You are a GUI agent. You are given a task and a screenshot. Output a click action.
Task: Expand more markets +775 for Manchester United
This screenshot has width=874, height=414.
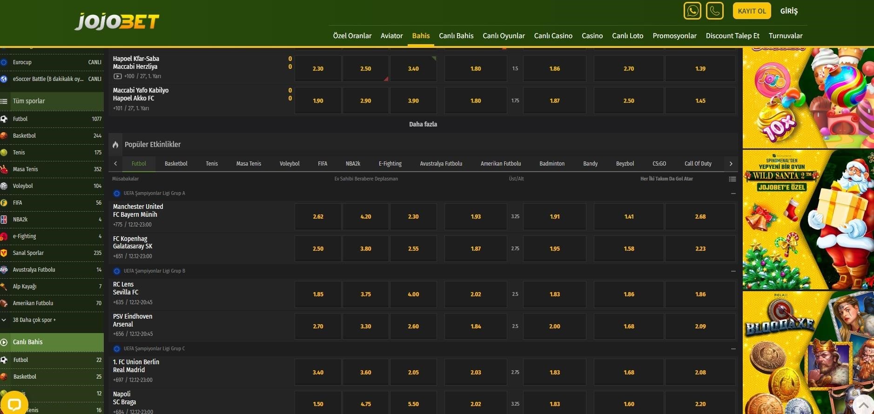118,225
